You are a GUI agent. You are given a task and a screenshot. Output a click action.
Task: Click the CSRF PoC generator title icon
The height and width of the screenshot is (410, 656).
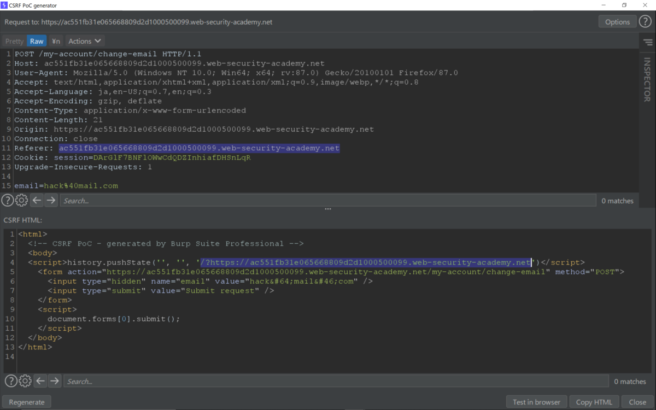pyautogui.click(x=4, y=5)
